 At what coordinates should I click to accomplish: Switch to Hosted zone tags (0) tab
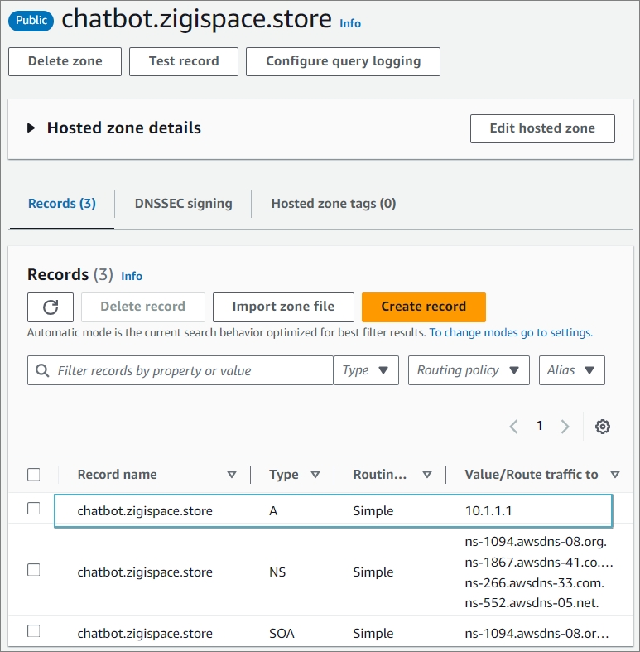tap(334, 204)
